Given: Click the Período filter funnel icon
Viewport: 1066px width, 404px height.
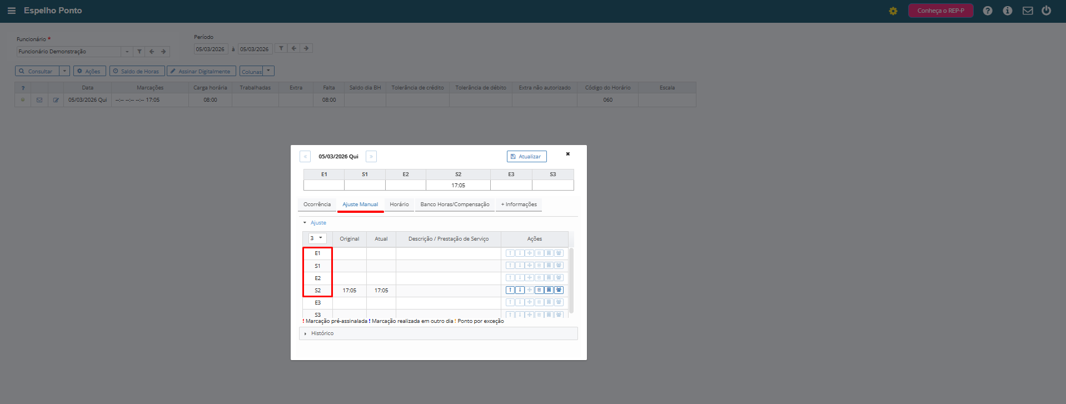Looking at the screenshot, I should (281, 48).
